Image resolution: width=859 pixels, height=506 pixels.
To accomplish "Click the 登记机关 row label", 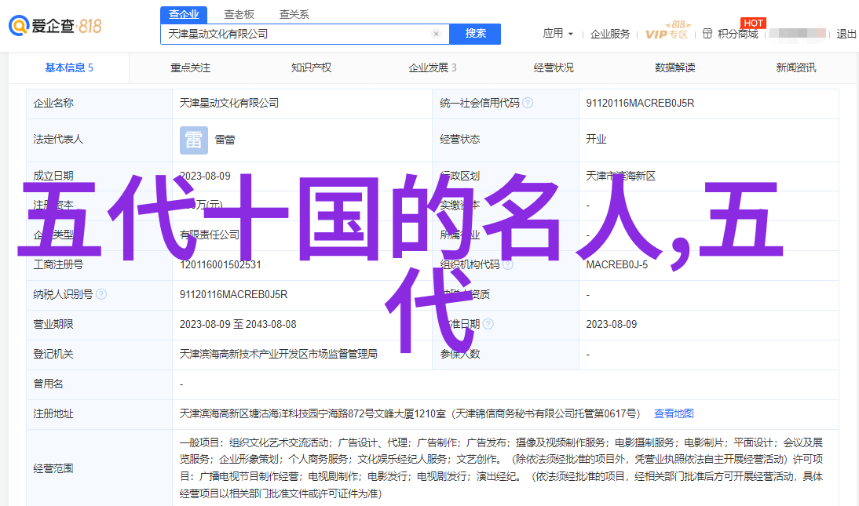I will pyautogui.click(x=53, y=355).
